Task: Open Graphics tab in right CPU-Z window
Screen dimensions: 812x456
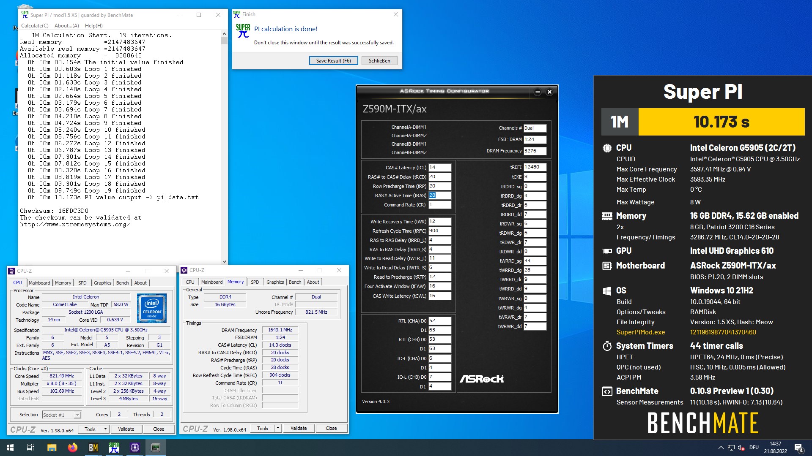Action: (x=275, y=282)
